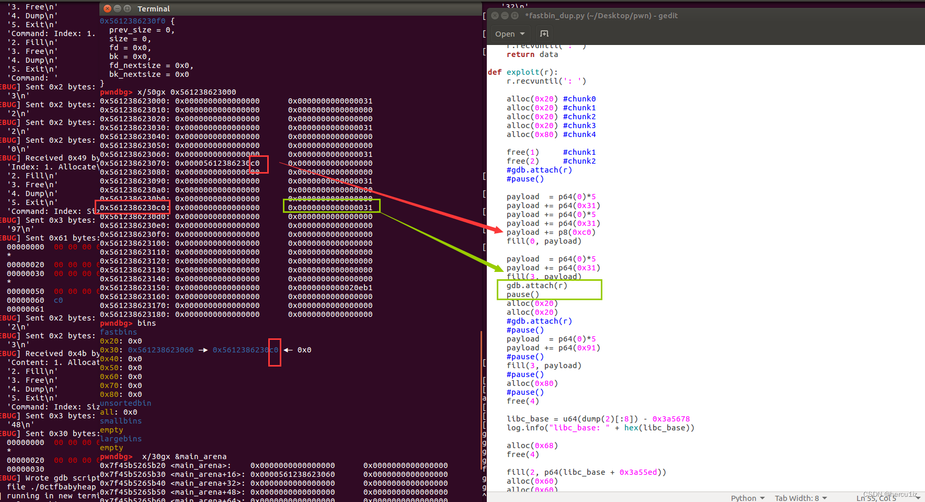This screenshot has width=925, height=502.
Task: Click the '<main_arena+16>:' label in Terminal
Action: (x=208, y=474)
